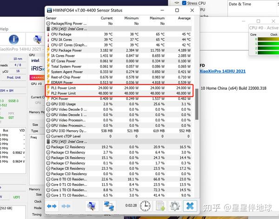Select the IA Cores Power row
279x219 pixels.
point(119,56)
